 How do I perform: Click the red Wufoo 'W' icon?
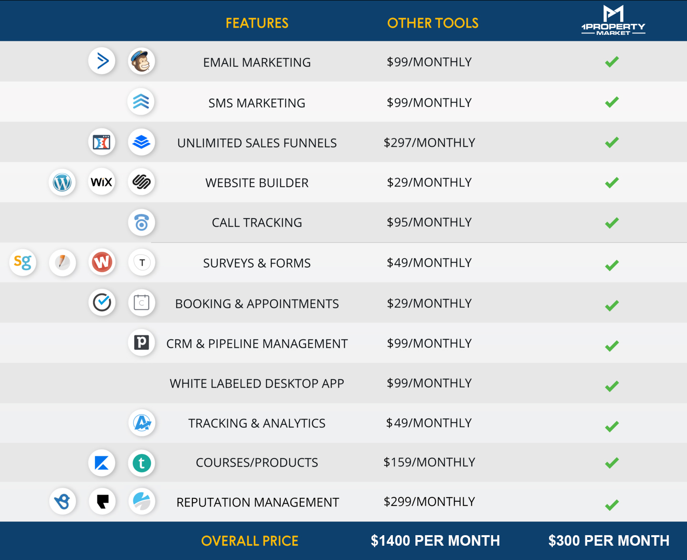[102, 262]
